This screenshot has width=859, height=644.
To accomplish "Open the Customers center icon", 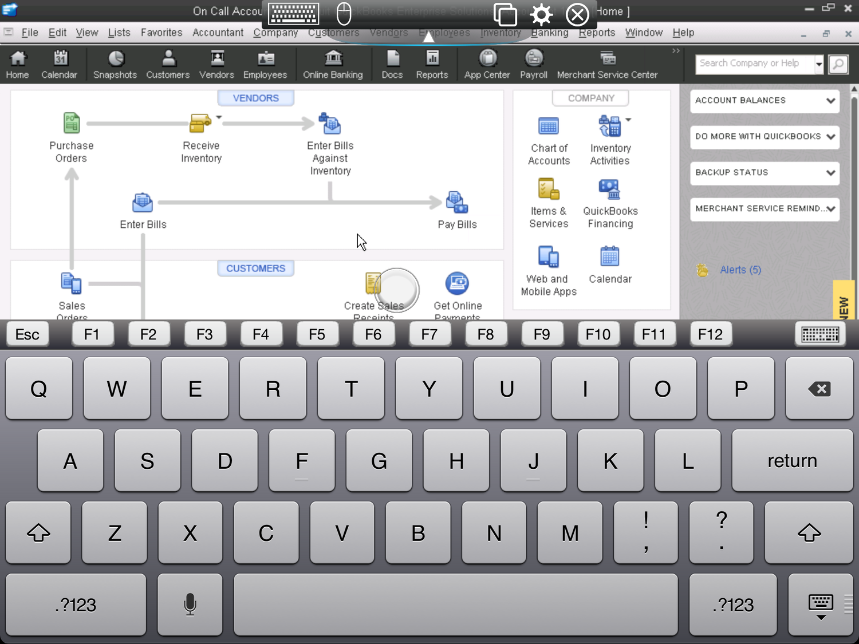I will point(168,64).
